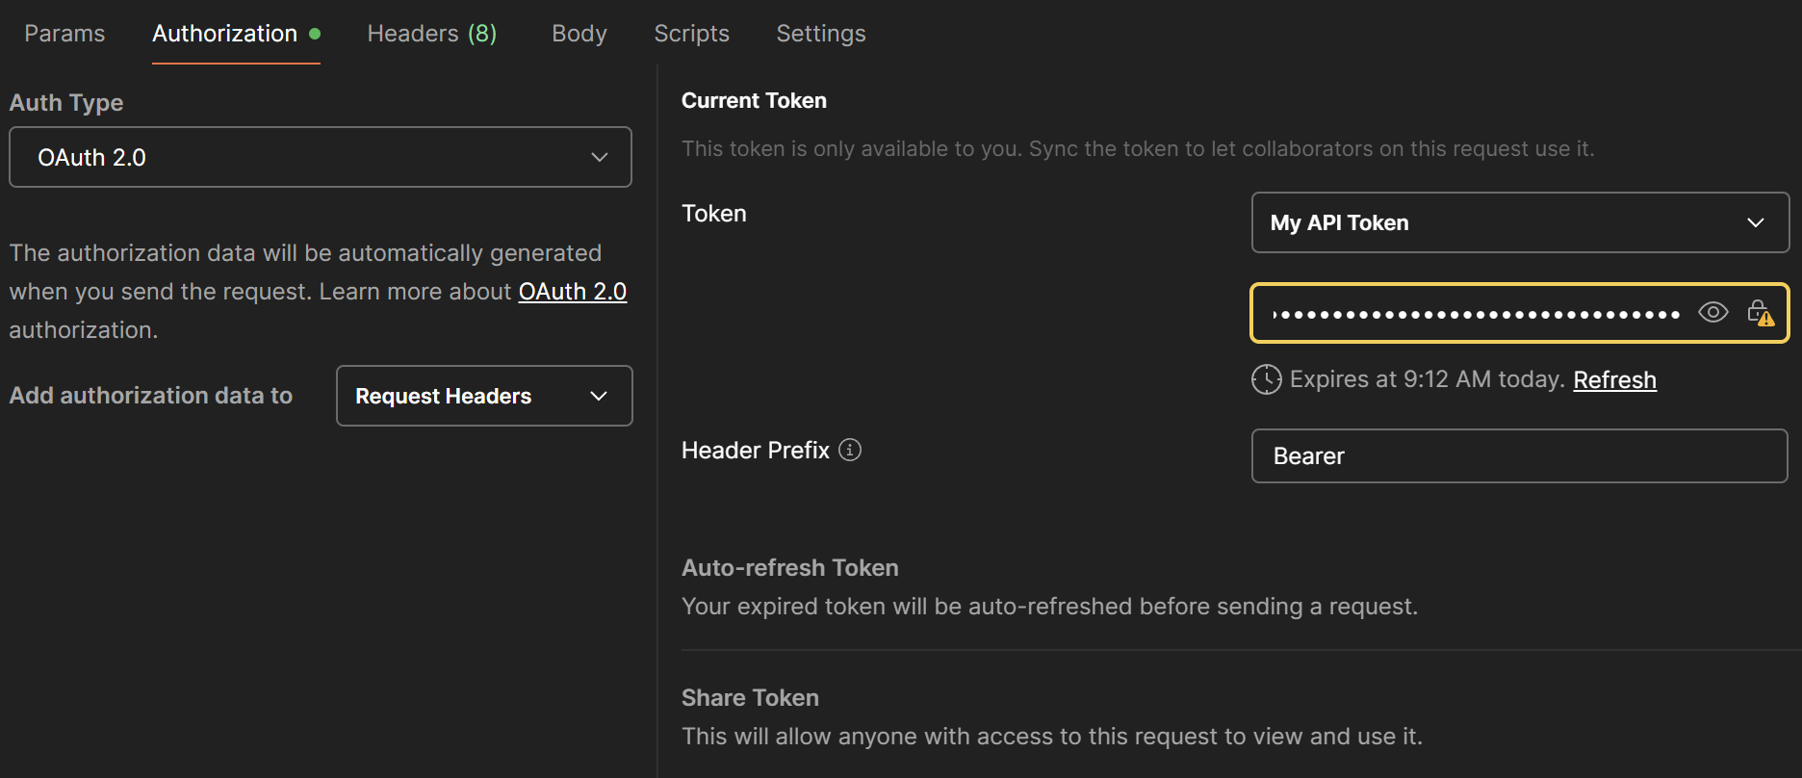Click the Bearer header prefix field
This screenshot has width=1802, height=778.
[1520, 455]
